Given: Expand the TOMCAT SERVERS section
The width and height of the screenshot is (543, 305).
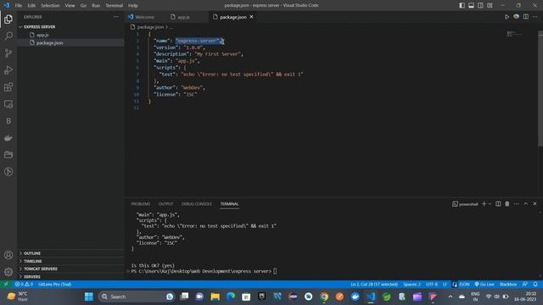Looking at the screenshot, I should (70, 269).
